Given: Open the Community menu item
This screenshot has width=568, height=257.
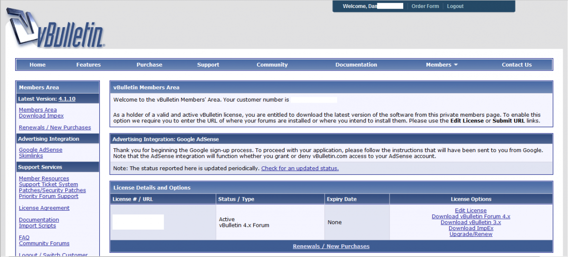Looking at the screenshot, I should [272, 65].
